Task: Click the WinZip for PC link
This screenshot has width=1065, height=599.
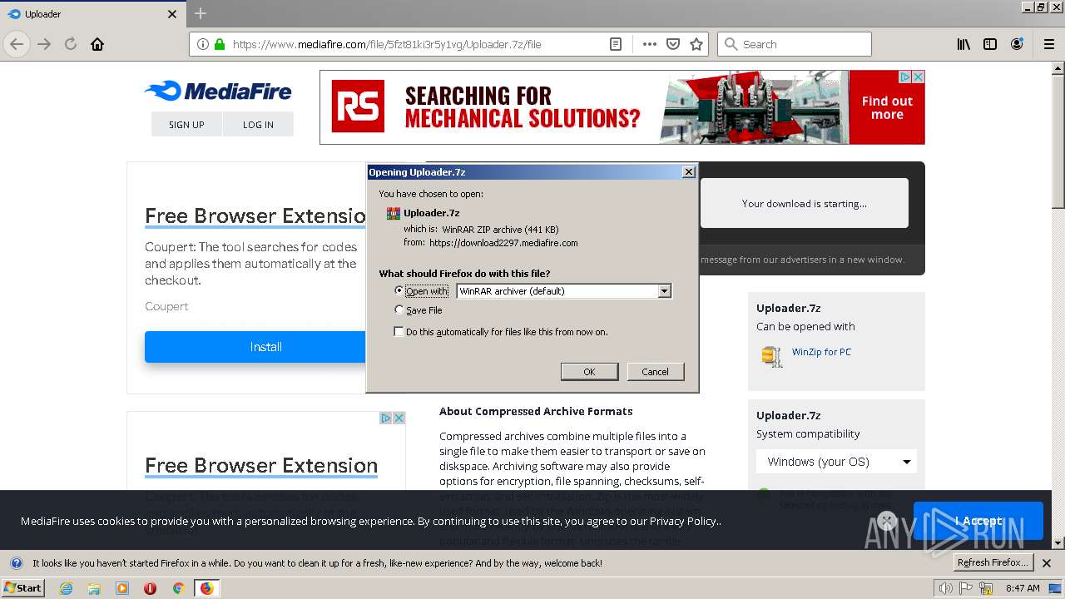Action: (821, 352)
